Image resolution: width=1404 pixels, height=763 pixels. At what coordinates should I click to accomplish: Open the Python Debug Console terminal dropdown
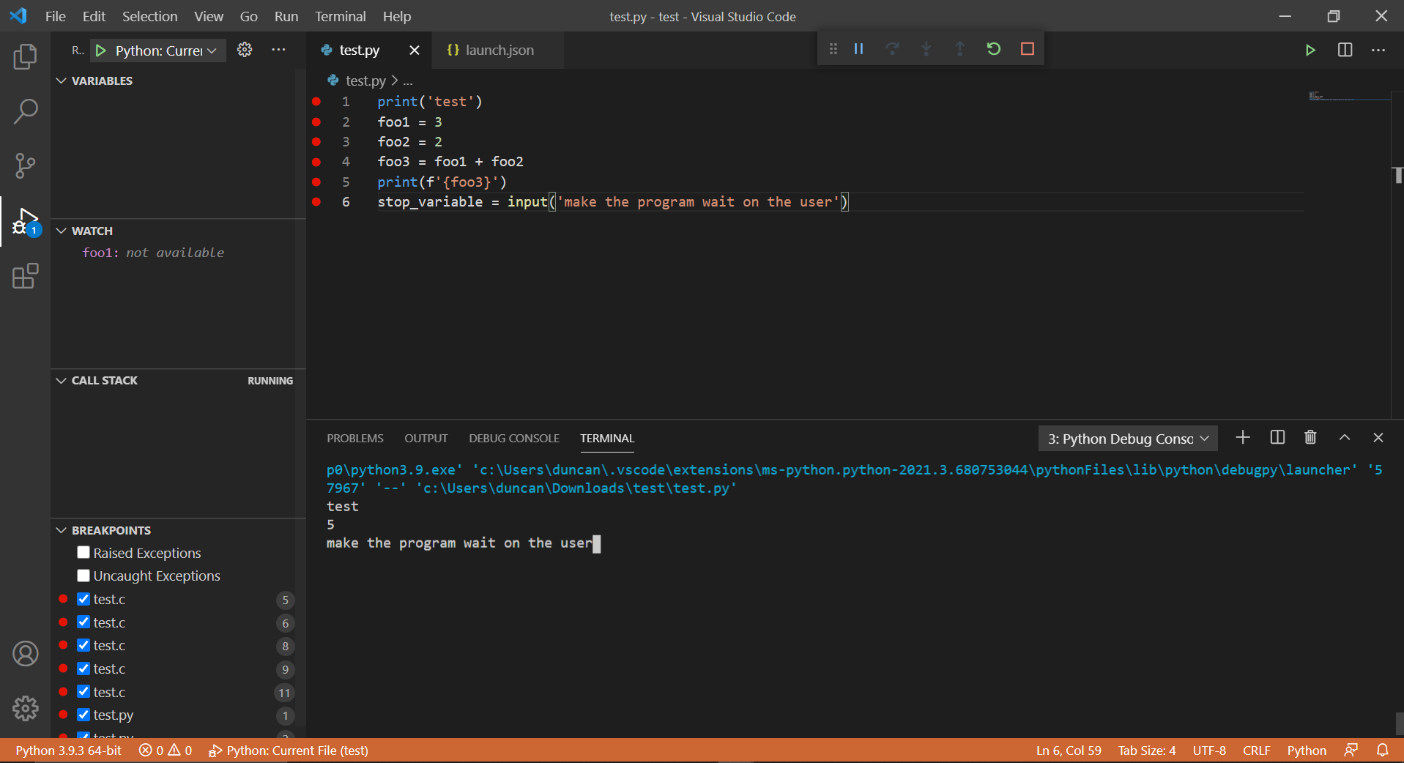click(x=1206, y=439)
